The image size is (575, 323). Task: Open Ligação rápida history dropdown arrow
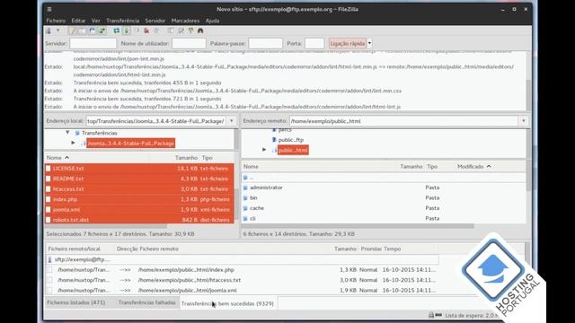pos(369,44)
